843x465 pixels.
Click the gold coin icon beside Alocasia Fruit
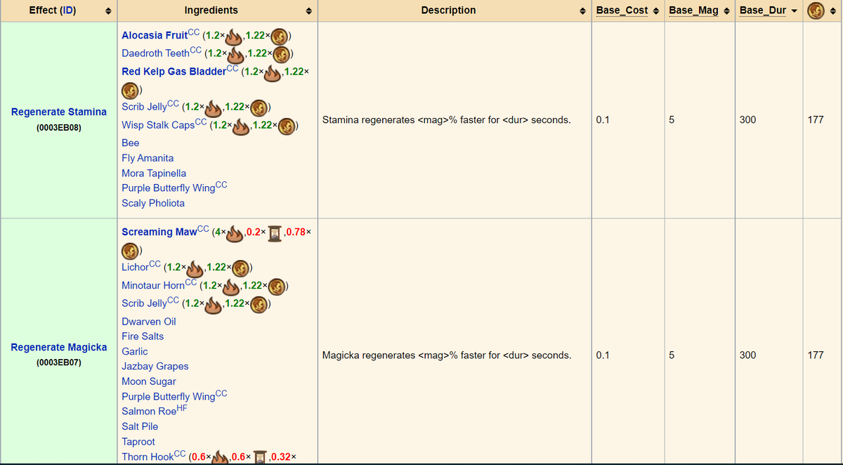[280, 35]
